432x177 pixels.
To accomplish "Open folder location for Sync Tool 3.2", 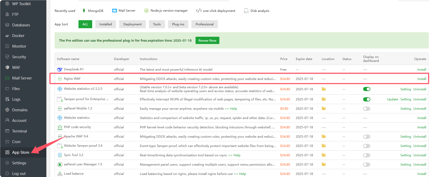I will pyautogui.click(x=323, y=155).
